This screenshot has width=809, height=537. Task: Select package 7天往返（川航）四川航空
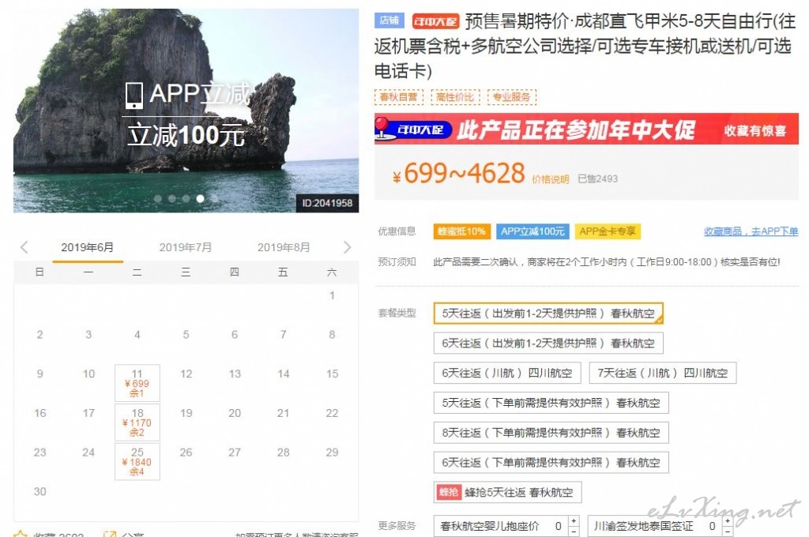[x=663, y=373]
